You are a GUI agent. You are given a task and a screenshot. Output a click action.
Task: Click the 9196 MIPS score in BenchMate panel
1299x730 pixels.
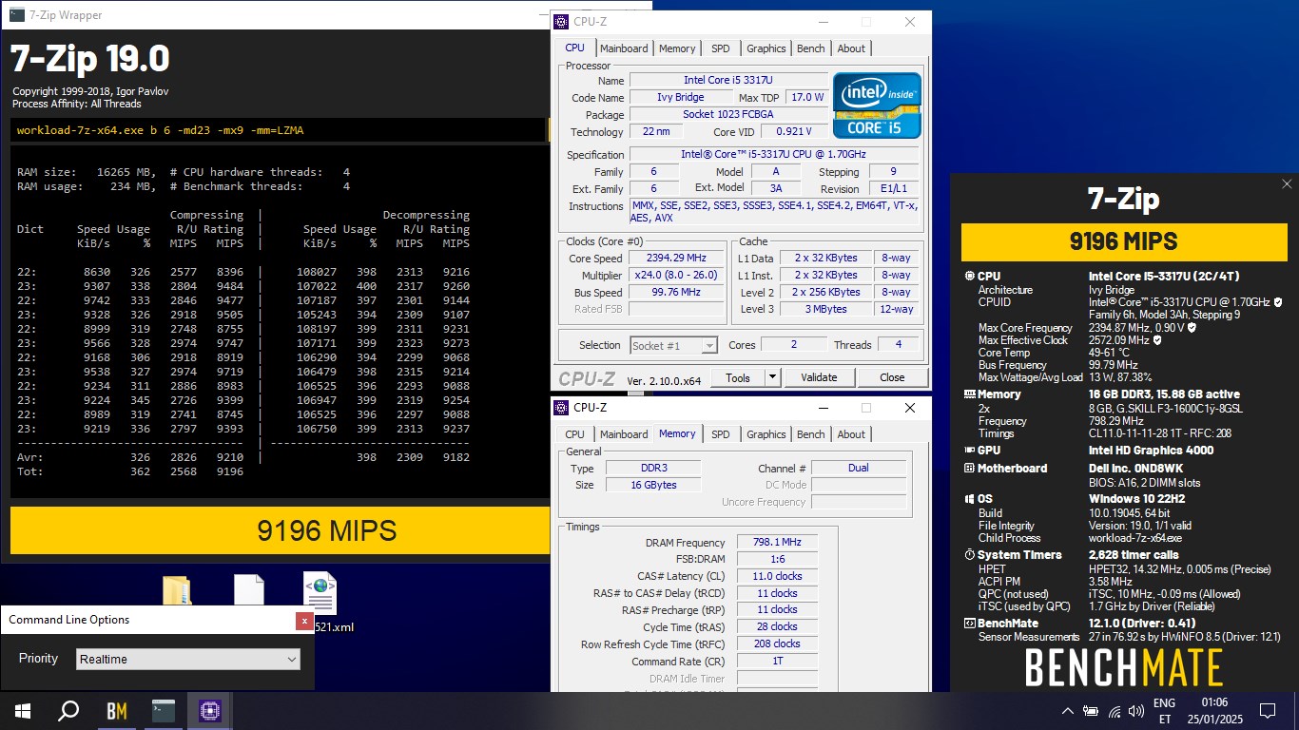coord(1123,241)
